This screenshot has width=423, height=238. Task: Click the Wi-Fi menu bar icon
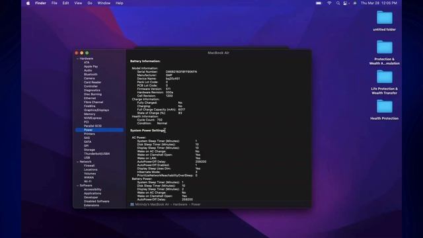click(329, 3)
